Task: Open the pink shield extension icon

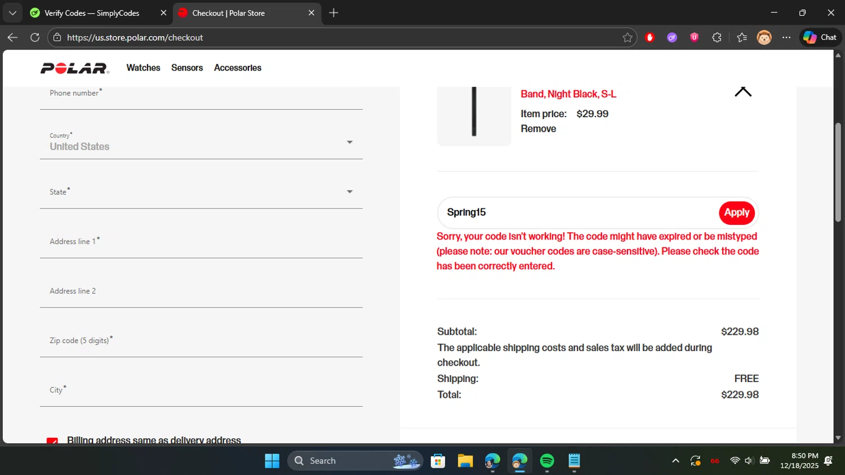Action: (x=694, y=37)
